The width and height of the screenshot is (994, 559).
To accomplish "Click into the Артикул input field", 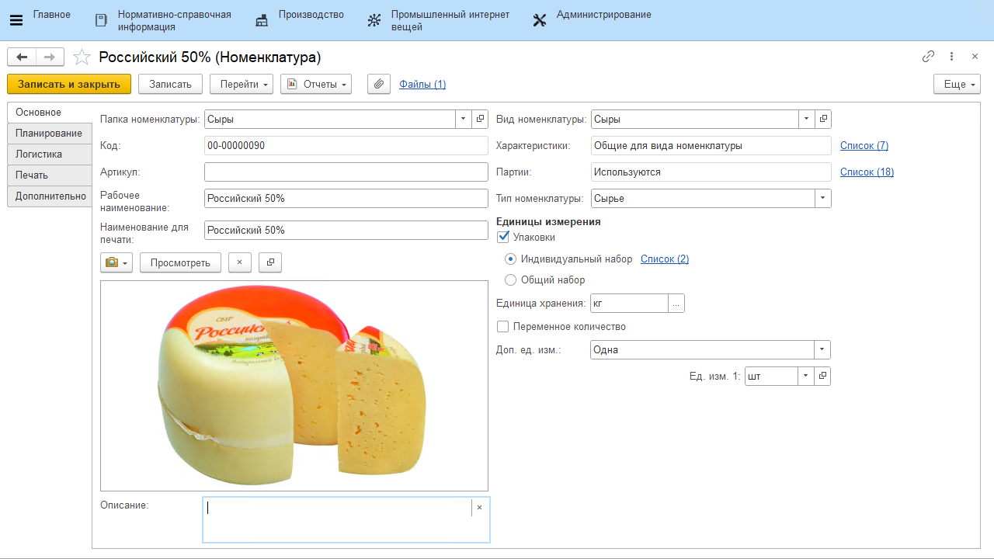I will click(x=346, y=172).
